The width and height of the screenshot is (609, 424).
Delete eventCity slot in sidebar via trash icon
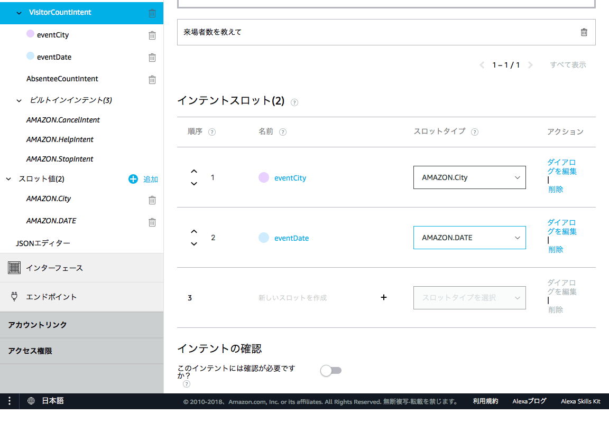point(152,35)
